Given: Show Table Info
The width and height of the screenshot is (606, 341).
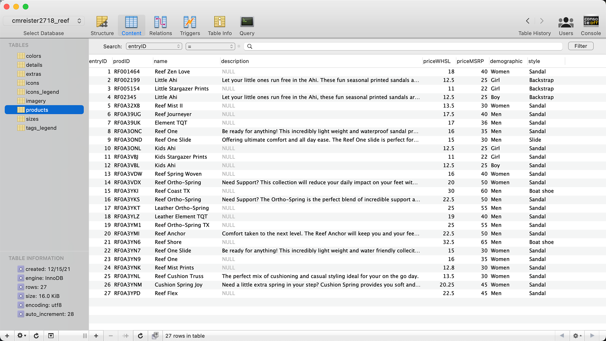Looking at the screenshot, I should pyautogui.click(x=220, y=26).
